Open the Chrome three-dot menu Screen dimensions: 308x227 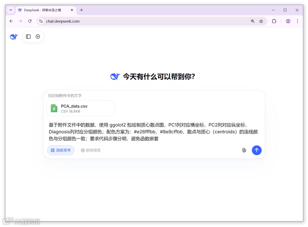point(297,21)
